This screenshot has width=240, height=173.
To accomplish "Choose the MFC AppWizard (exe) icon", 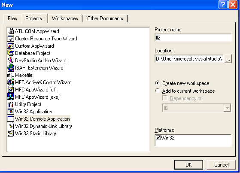I will pyautogui.click(x=11, y=97).
